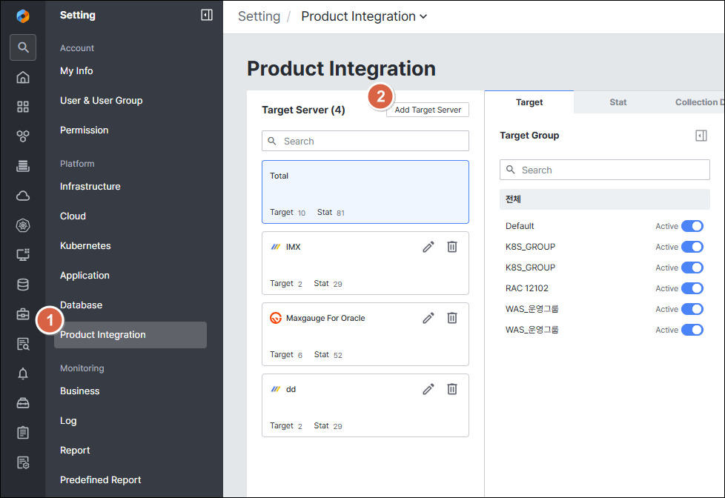The width and height of the screenshot is (725, 498).
Task: Select the Maxgauge For Oracle card
Action: 365,334
